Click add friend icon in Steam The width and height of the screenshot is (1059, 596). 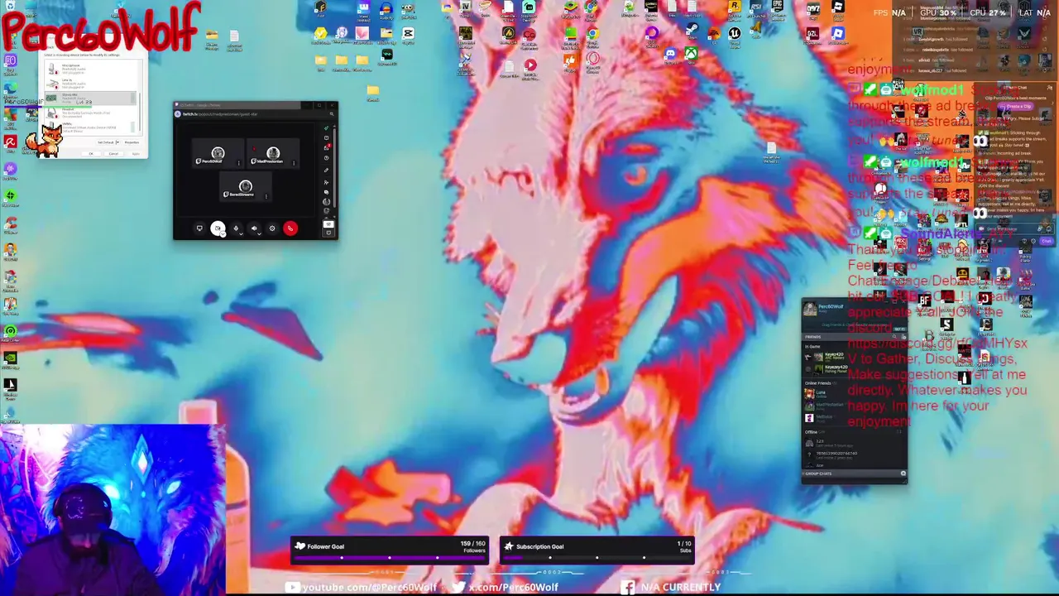[x=903, y=337]
